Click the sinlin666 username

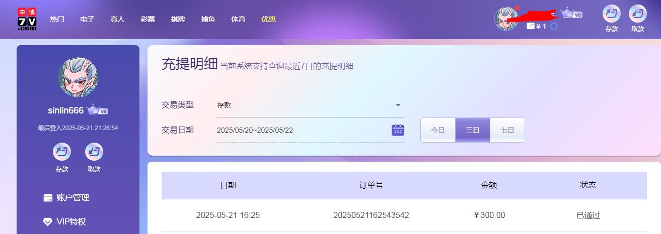tap(66, 110)
